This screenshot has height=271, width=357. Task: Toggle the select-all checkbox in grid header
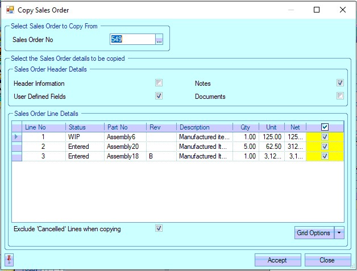click(325, 127)
